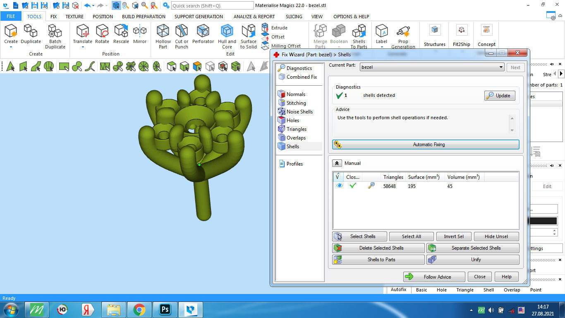Screen dimensions: 565x318
Task: Click the Extrude tool
Action: [275, 28]
